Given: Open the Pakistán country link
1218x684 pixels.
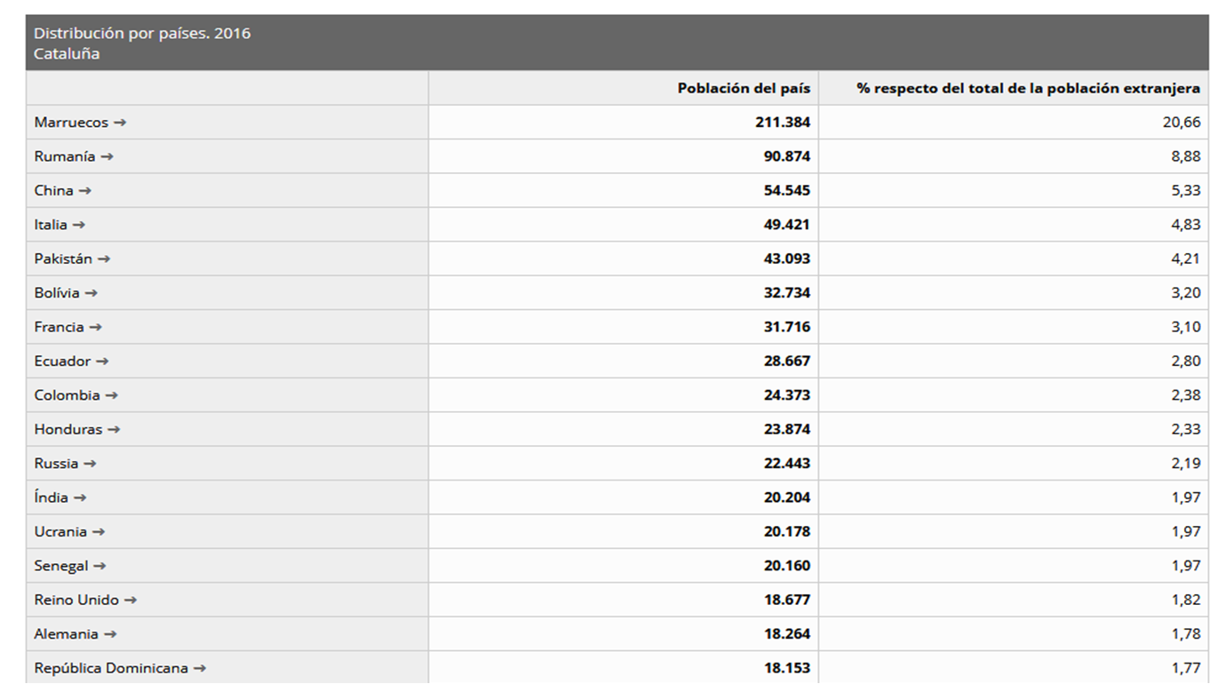Looking at the screenshot, I should [72, 259].
